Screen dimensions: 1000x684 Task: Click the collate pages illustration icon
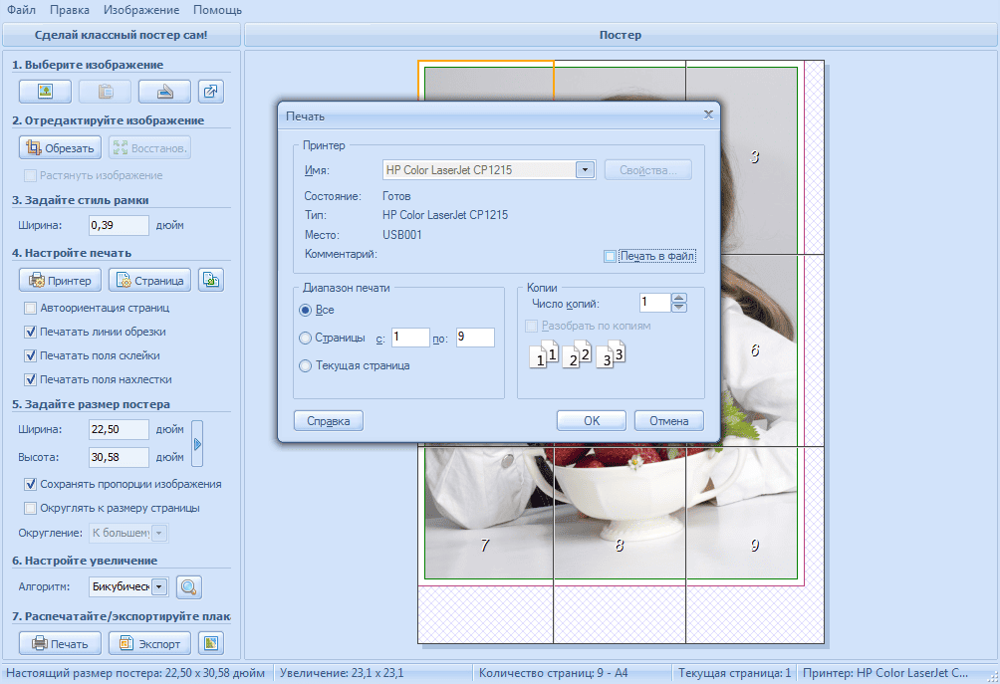578,354
